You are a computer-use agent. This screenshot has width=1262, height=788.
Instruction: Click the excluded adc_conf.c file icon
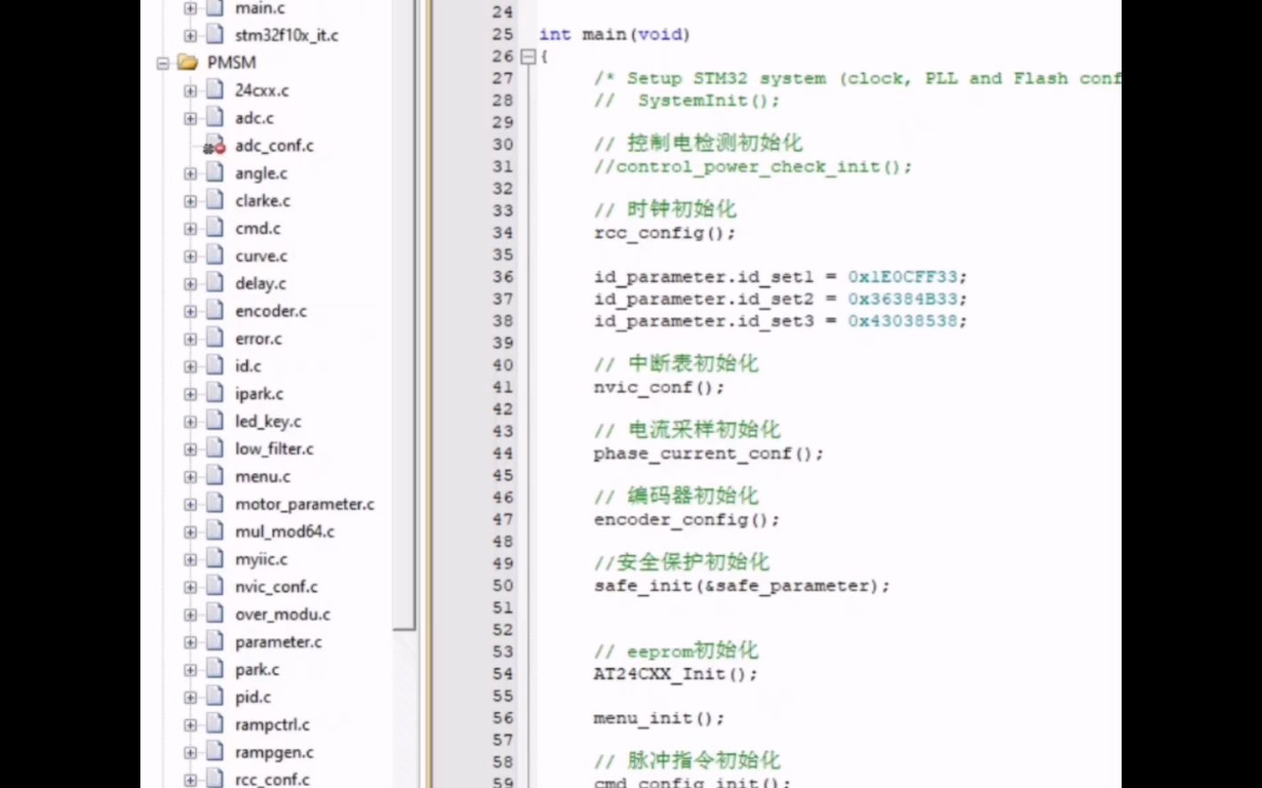click(x=215, y=146)
